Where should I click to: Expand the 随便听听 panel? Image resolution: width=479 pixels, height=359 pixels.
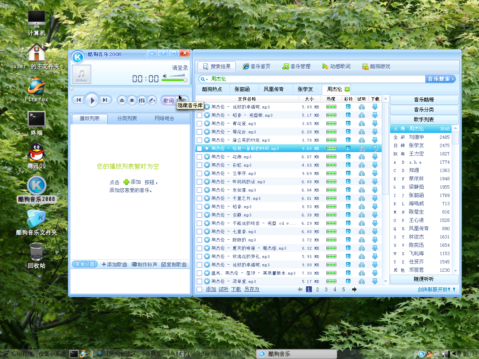click(424, 279)
